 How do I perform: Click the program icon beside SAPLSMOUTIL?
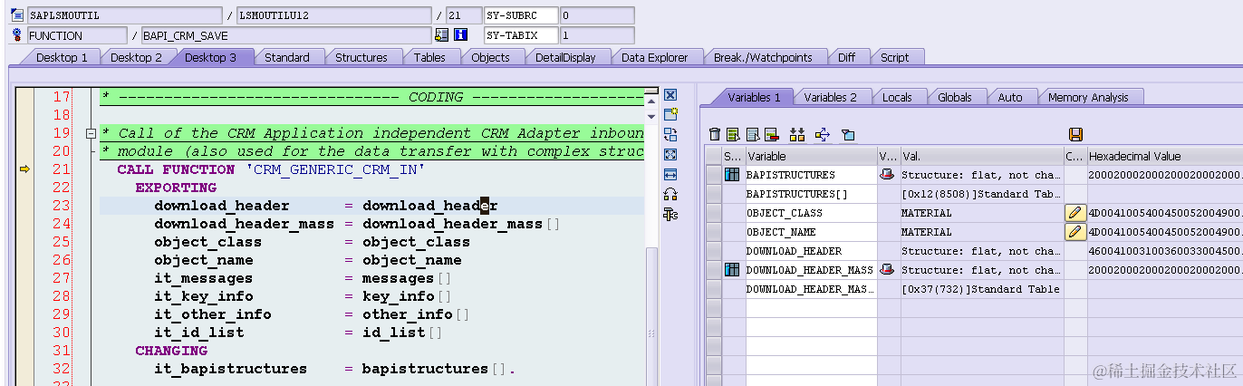(16, 15)
